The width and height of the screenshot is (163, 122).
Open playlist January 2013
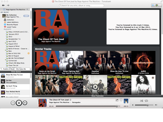coord(14,34)
